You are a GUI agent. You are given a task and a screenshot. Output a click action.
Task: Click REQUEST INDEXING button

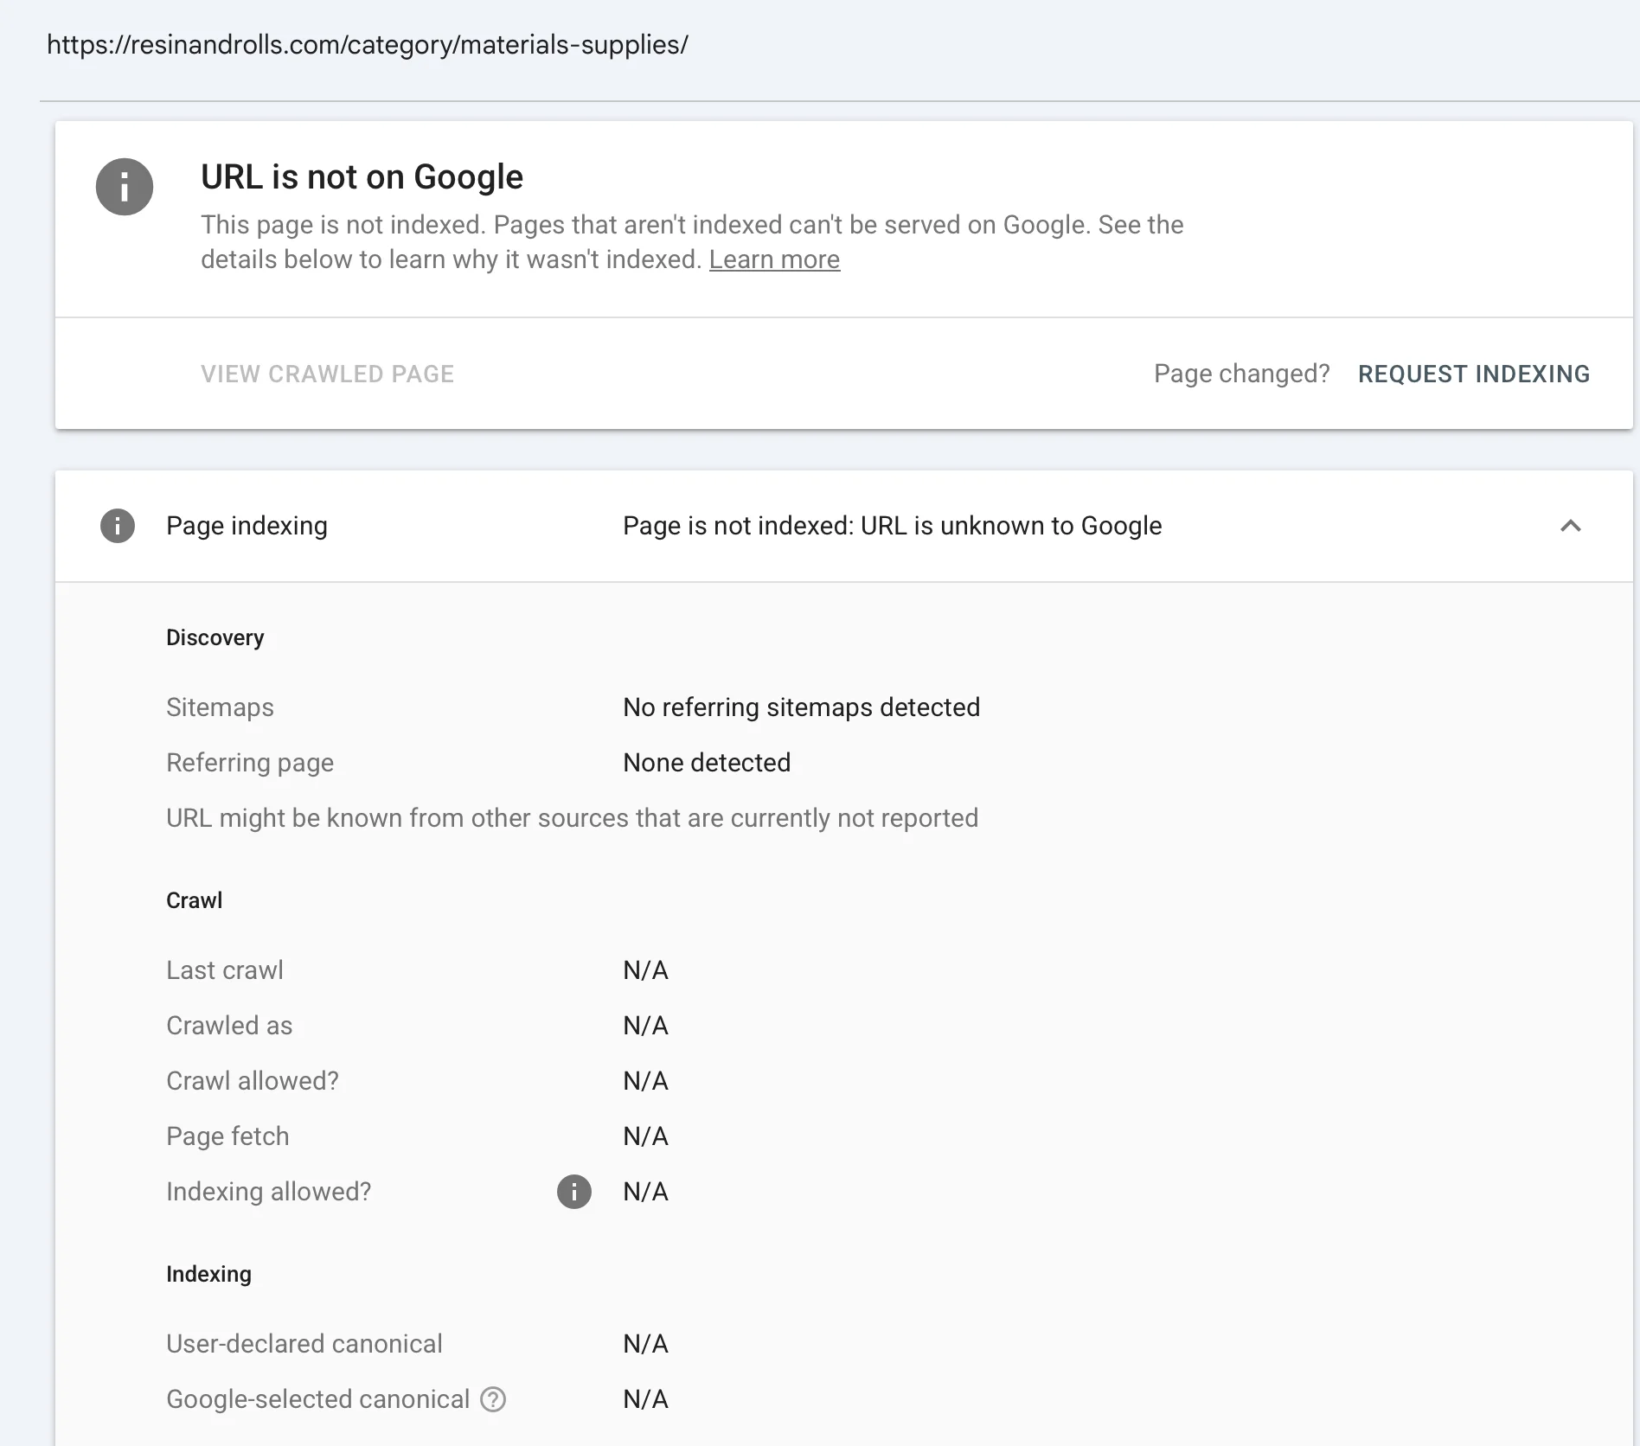point(1474,374)
